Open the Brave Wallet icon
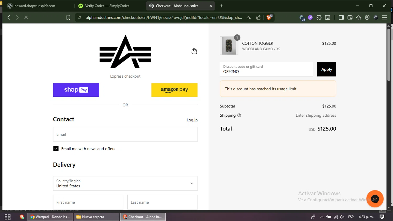Image resolution: width=393 pixels, height=221 pixels. coord(350,17)
